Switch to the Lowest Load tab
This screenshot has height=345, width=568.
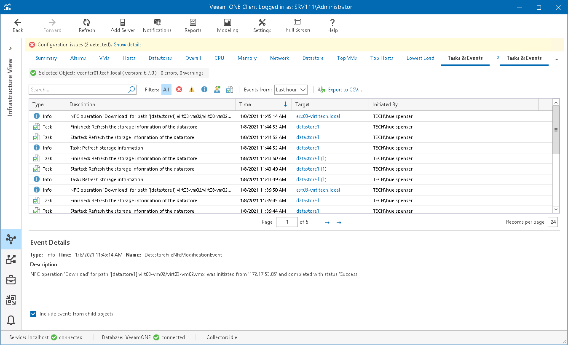coord(420,58)
